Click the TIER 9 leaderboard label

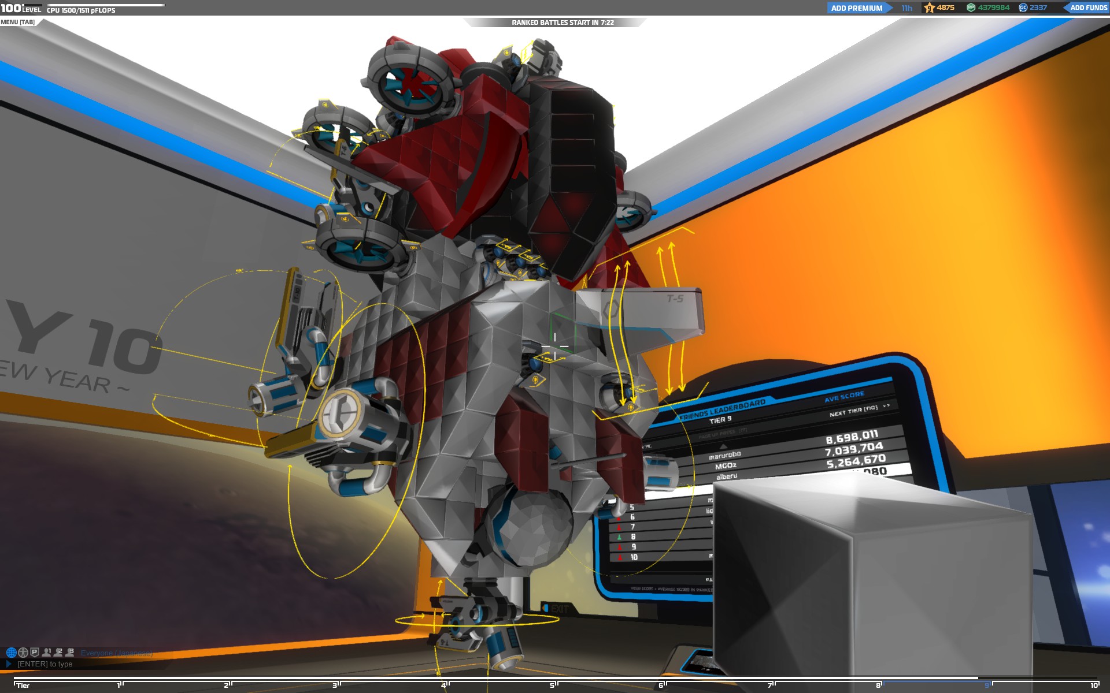pyautogui.click(x=720, y=420)
